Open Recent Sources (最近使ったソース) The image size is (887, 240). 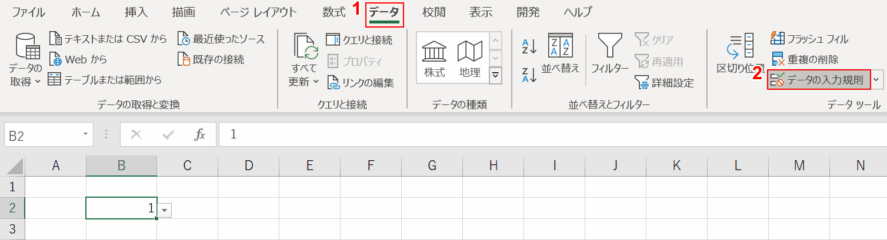[x=221, y=39]
